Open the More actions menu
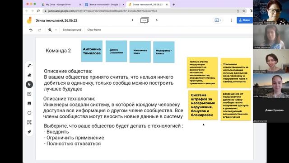The width and height of the screenshot is (289, 163). pyautogui.click(x=232, y=20)
